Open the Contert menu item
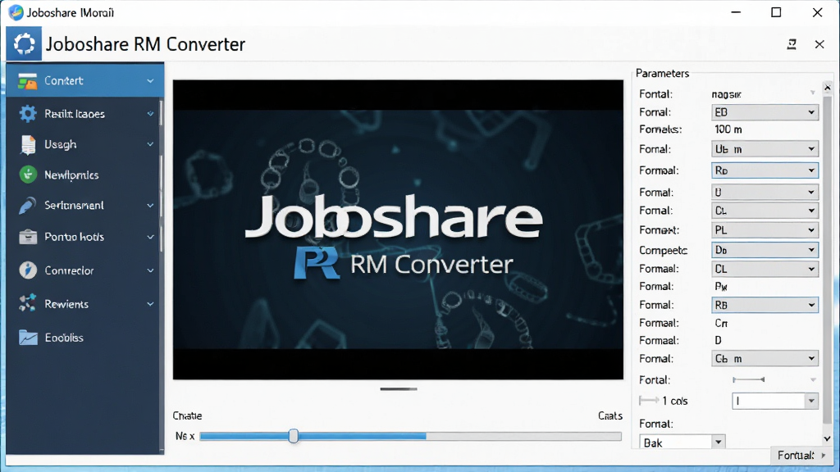This screenshot has width=840, height=472. pos(85,80)
